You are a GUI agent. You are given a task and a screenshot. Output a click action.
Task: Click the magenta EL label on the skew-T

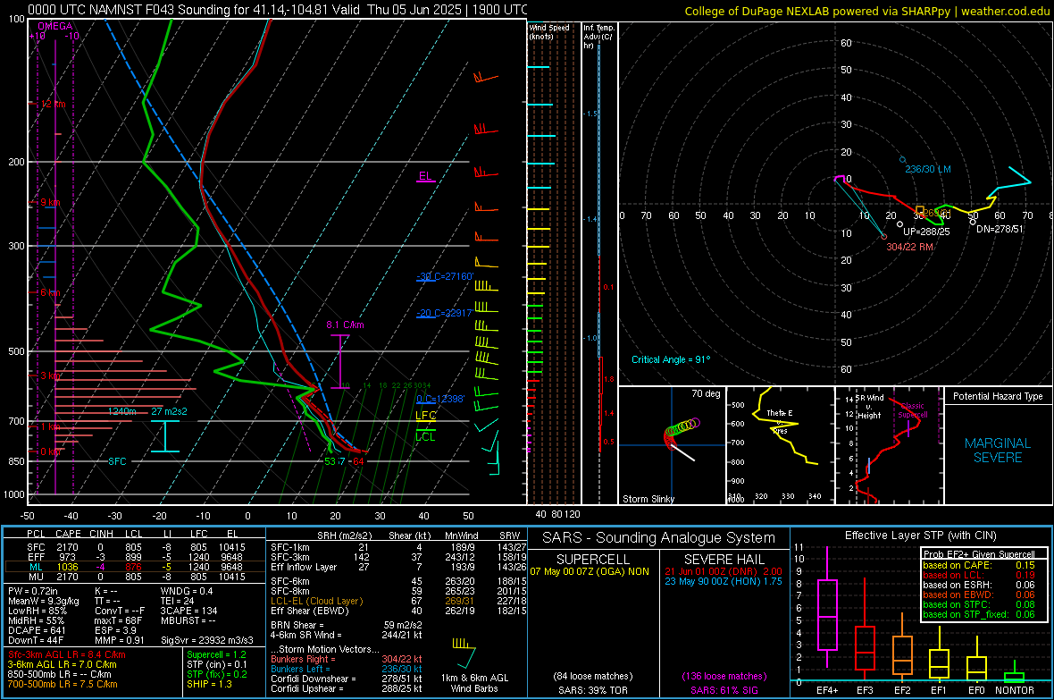[425, 176]
